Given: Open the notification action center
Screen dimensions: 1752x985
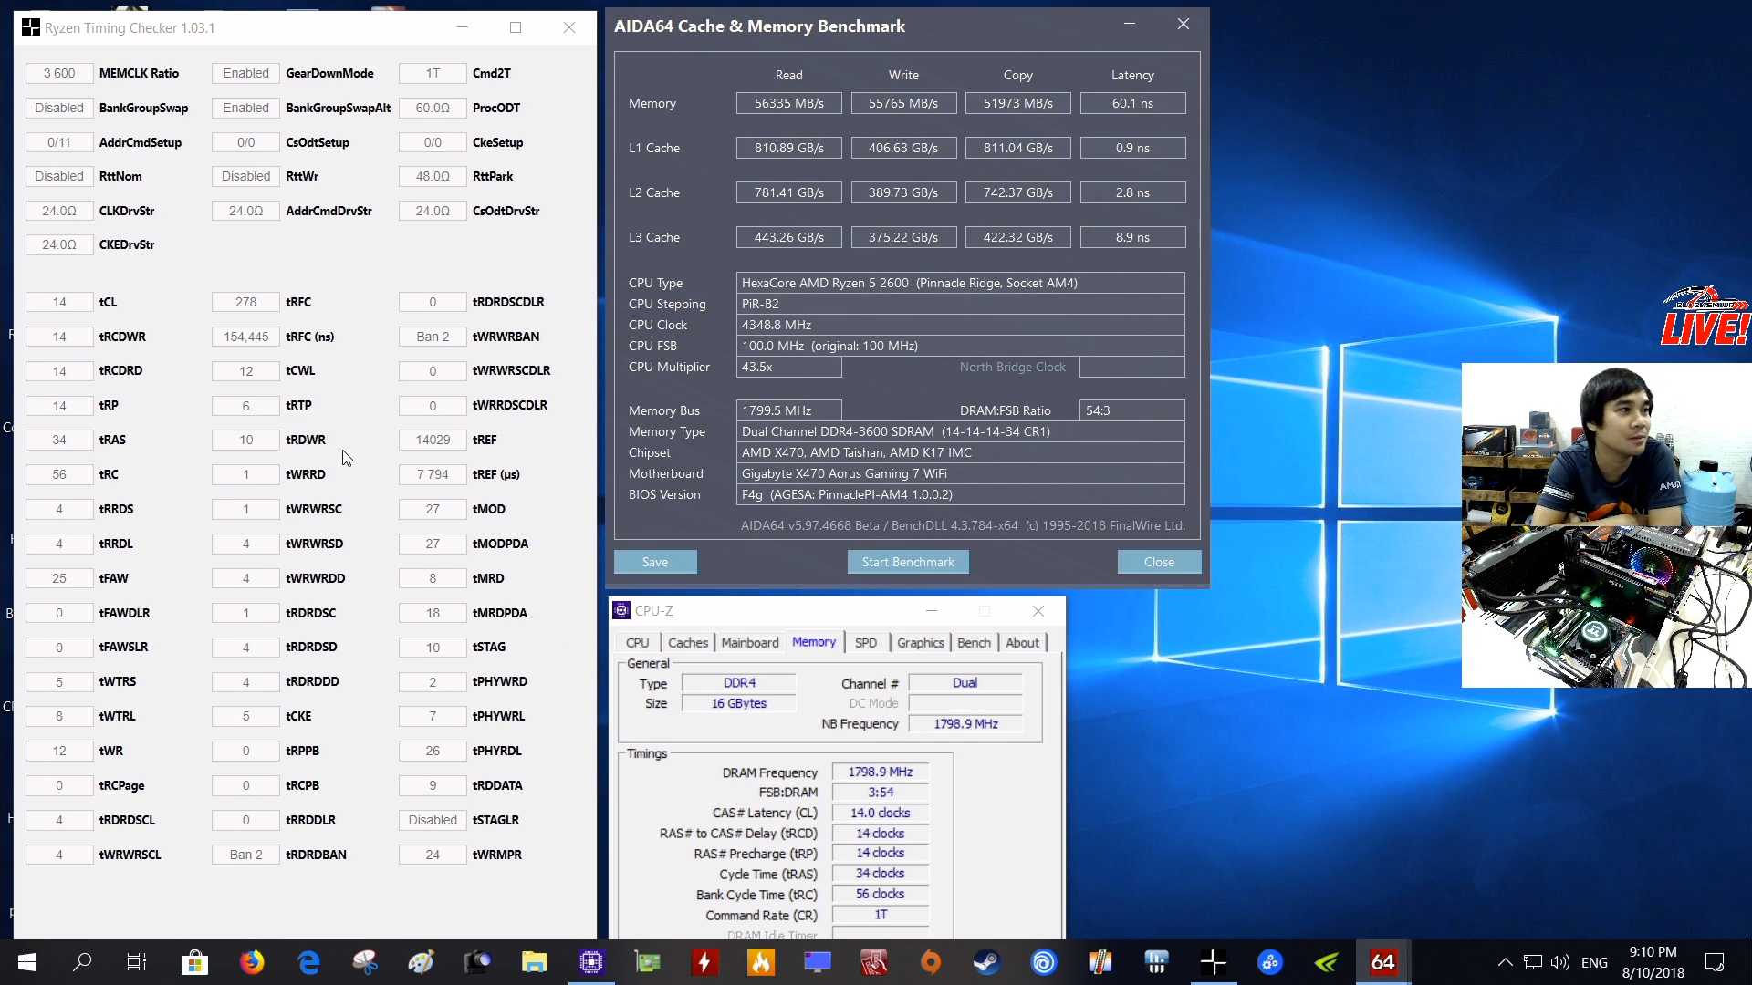Looking at the screenshot, I should coord(1715,962).
